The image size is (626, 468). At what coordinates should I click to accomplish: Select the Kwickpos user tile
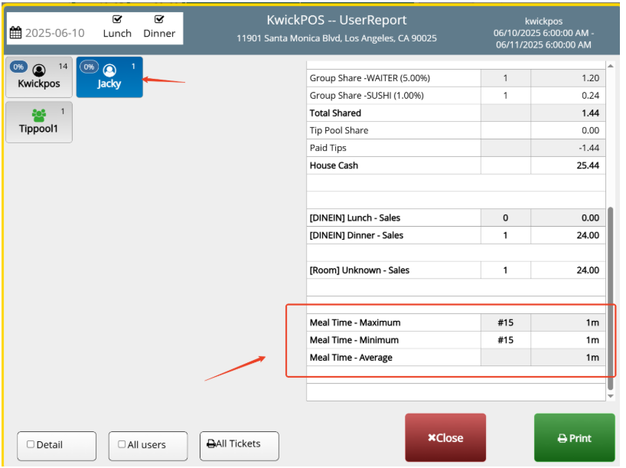(x=39, y=77)
